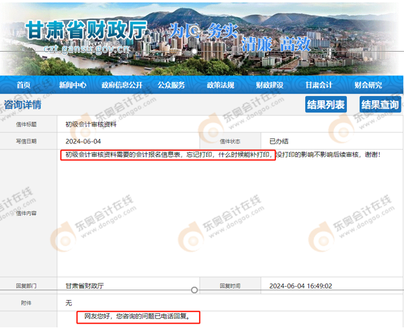
Task: Click the reply time 2024-06-04 16:49:02
Action: coord(300,285)
